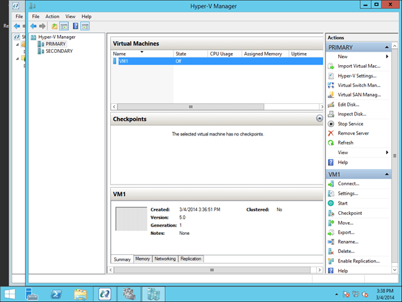Expand the New submenu arrow

coord(387,57)
